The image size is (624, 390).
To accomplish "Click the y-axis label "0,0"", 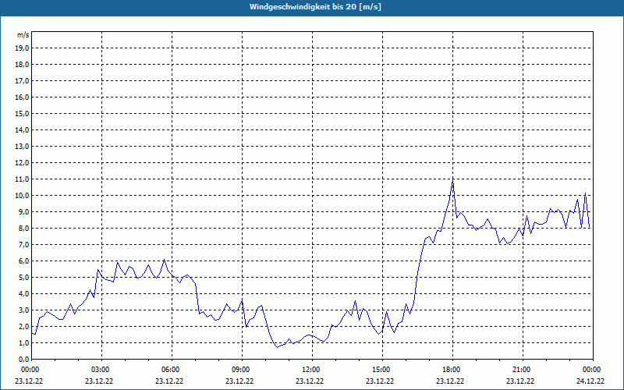I will 24,359.
